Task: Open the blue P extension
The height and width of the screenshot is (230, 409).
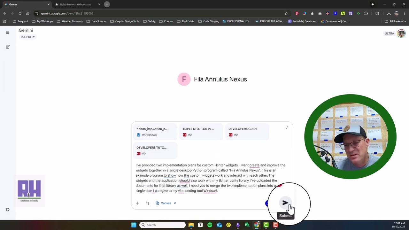Action: click(x=335, y=13)
